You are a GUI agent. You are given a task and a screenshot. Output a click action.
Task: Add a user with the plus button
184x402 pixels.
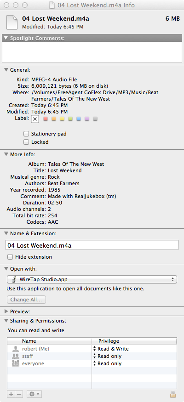11,394
